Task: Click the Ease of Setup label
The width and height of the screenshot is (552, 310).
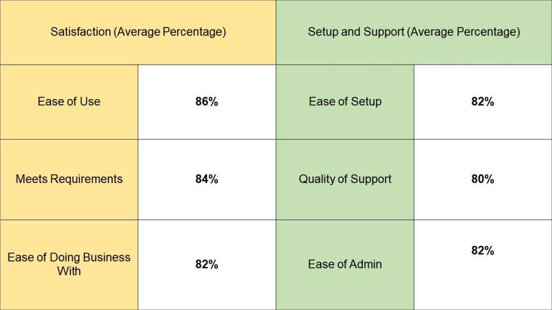Action: click(x=345, y=102)
